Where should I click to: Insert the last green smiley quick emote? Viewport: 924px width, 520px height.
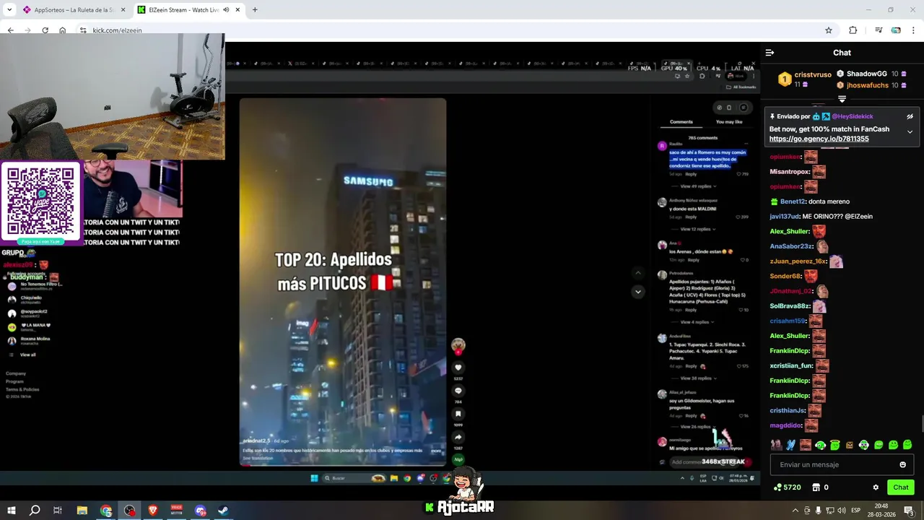(x=907, y=445)
